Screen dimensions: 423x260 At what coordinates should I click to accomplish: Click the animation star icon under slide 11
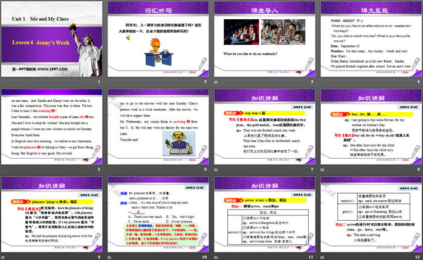(216, 258)
